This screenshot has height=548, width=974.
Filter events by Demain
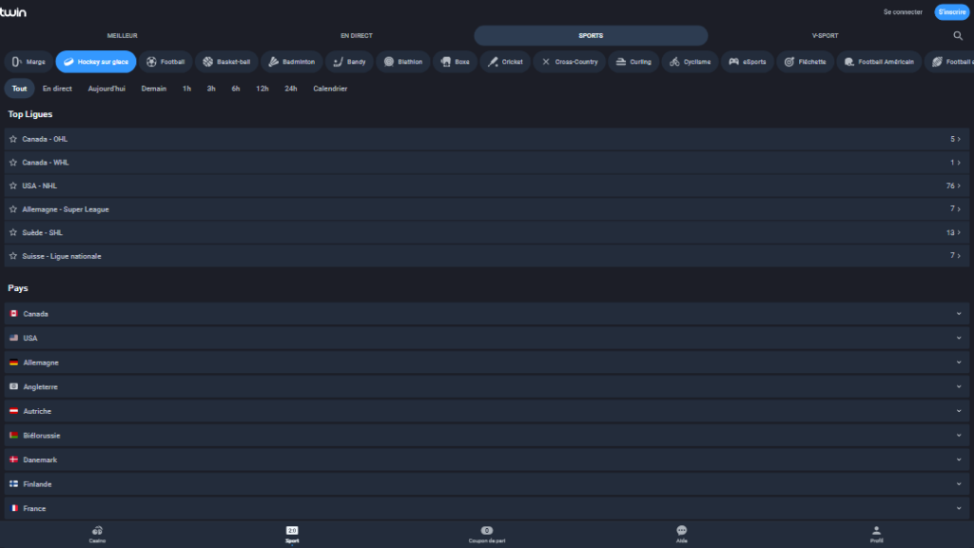tap(153, 88)
